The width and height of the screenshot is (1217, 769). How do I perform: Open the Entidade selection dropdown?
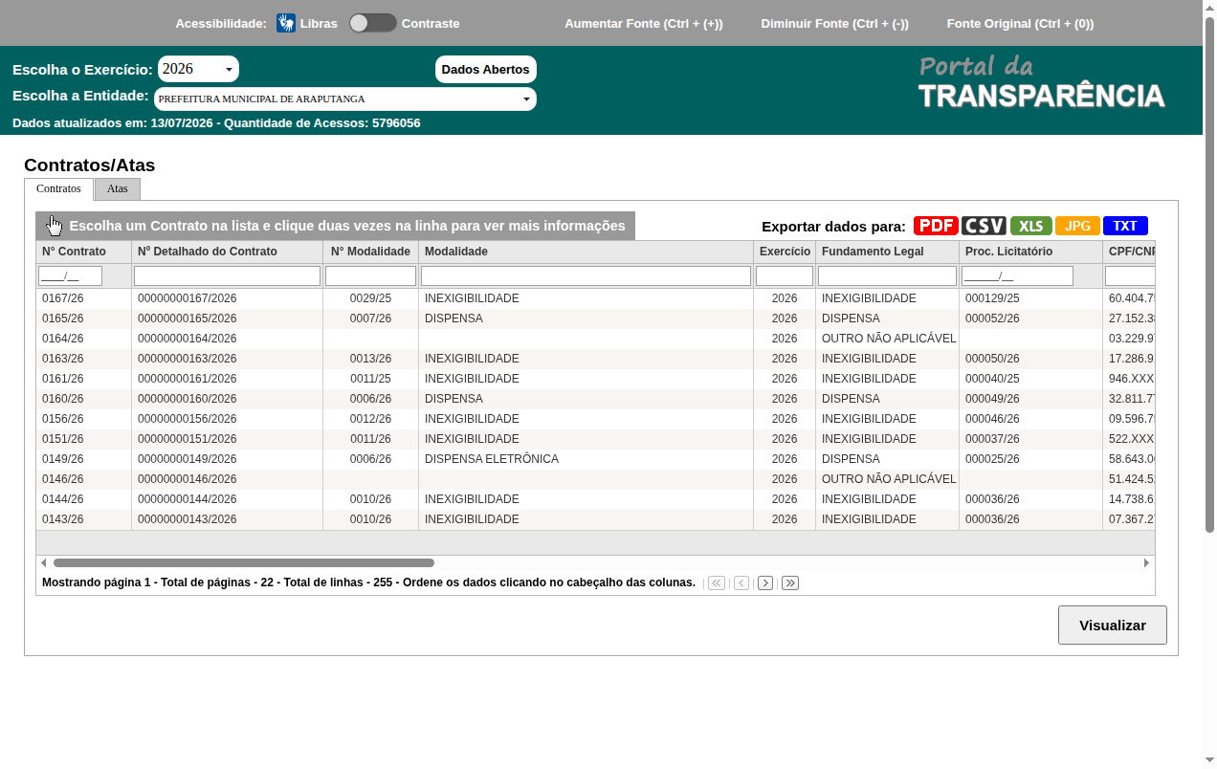pos(344,99)
